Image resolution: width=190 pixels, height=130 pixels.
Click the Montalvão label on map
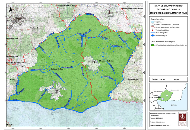click(x=11, y=125)
